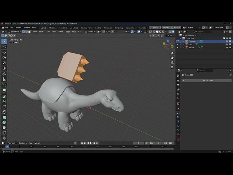The height and width of the screenshot is (175, 233).
Task: Open the Global transform orientation dropdown
Action: (x=91, y=32)
